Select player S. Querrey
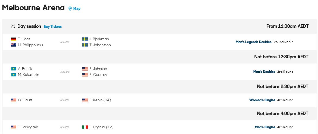This screenshot has width=318, height=134. pyautogui.click(x=98, y=75)
